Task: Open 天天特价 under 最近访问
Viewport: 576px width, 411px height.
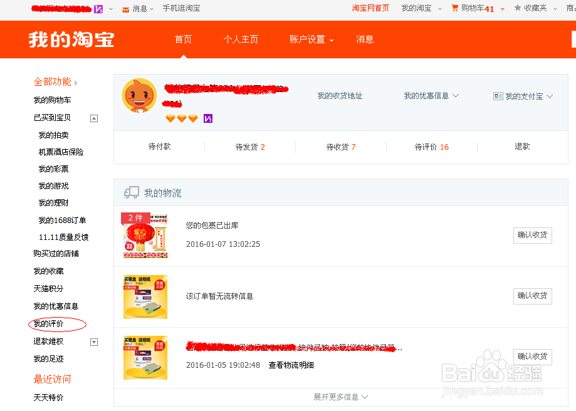Action: pyautogui.click(x=48, y=397)
